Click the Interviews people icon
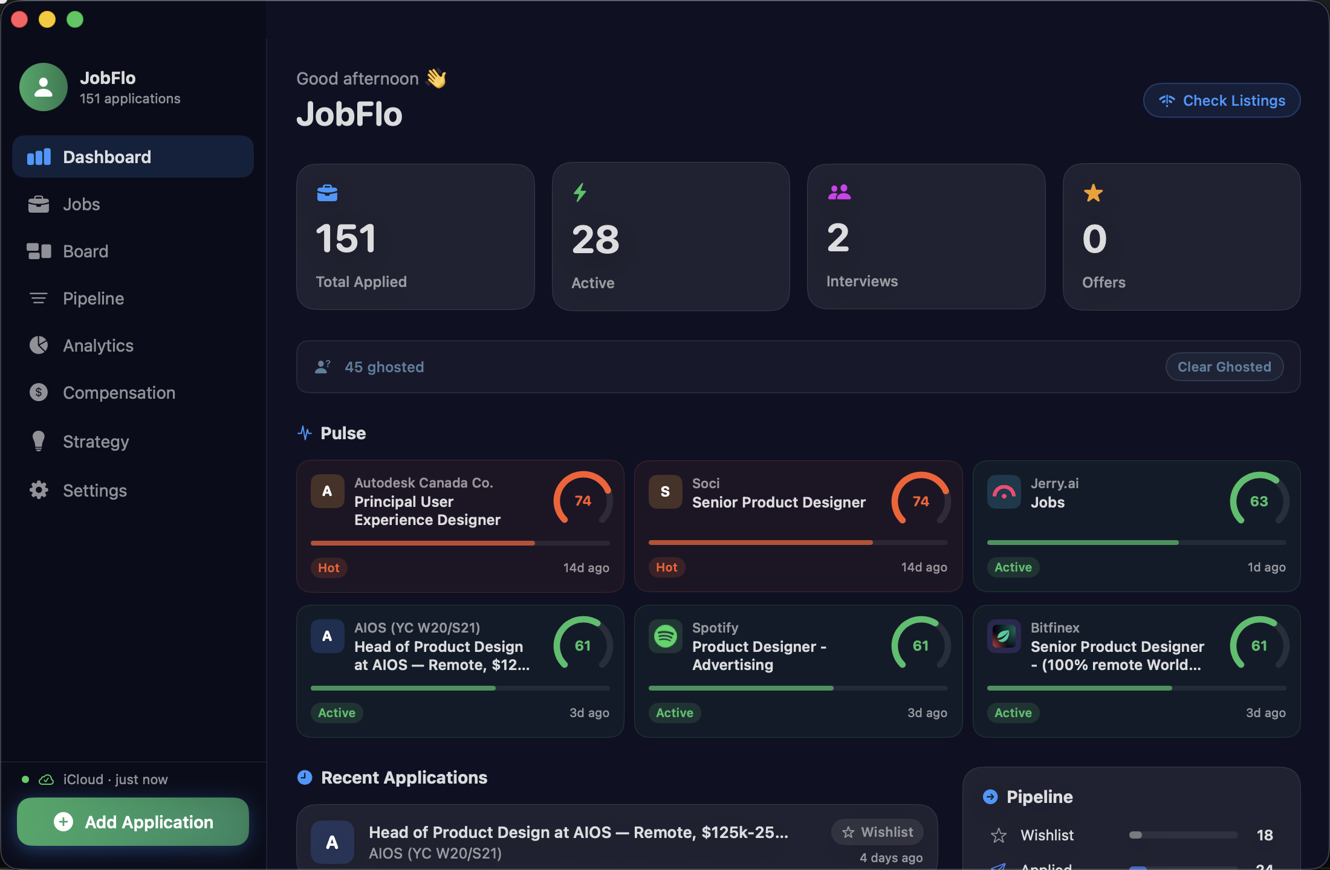The image size is (1330, 870). pyautogui.click(x=839, y=192)
